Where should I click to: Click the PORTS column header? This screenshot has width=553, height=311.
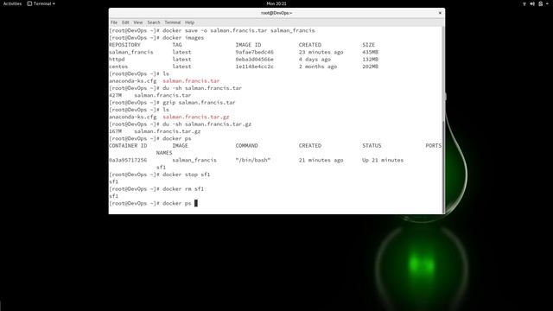[433, 146]
